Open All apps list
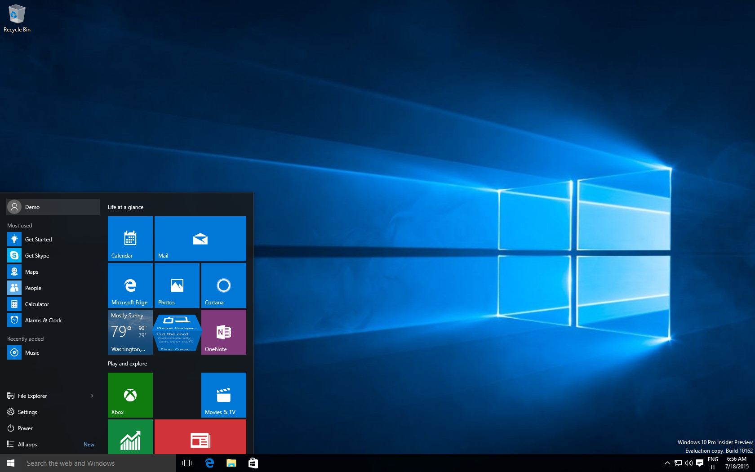This screenshot has height=472, width=755. pyautogui.click(x=28, y=445)
